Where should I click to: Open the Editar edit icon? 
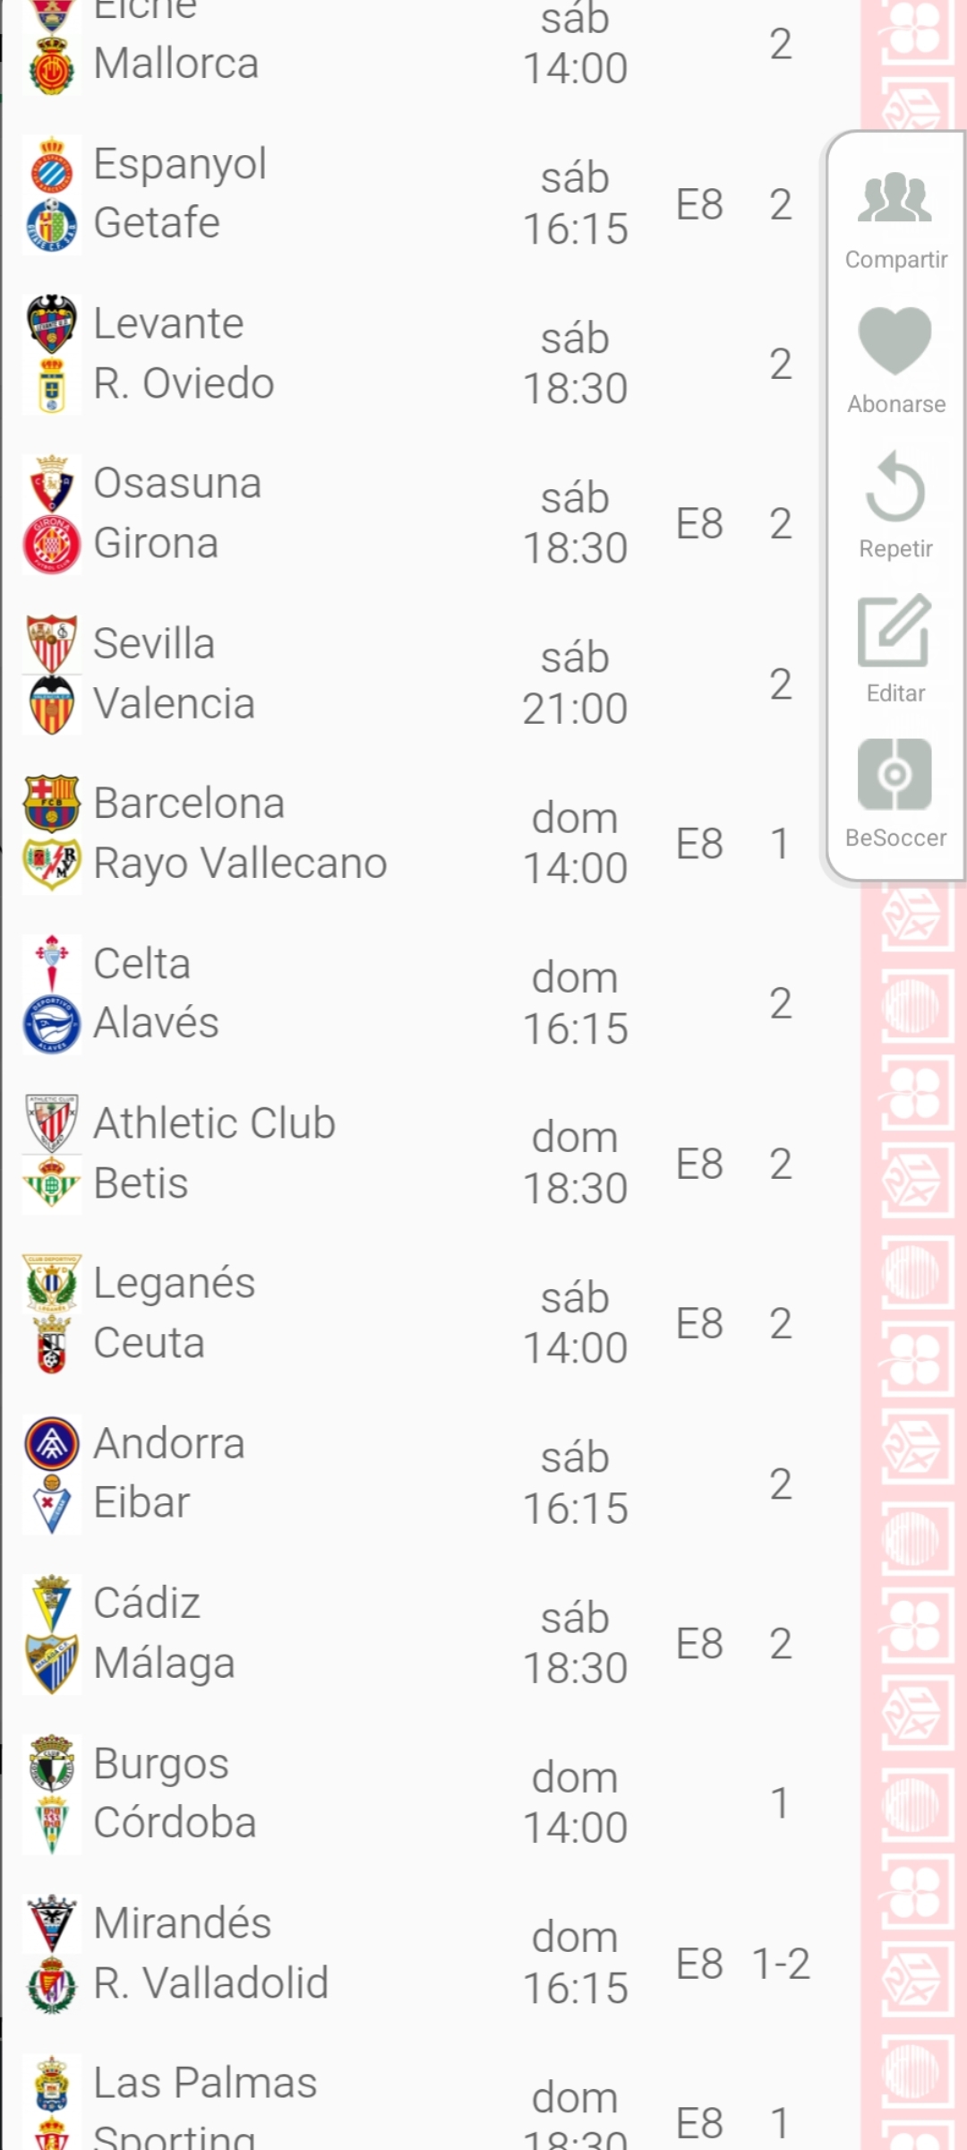coord(894,630)
